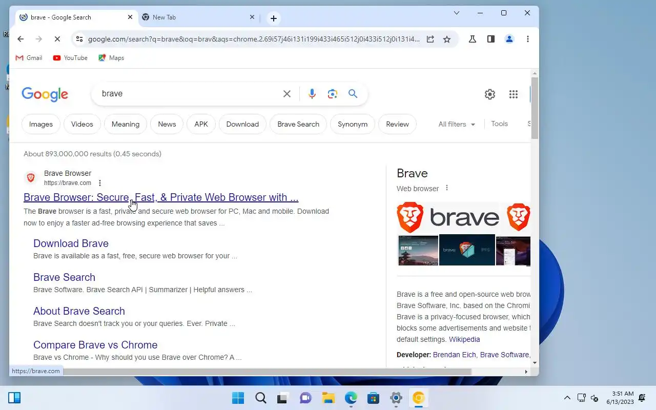Select the Meaning filter chip
The image size is (656, 410).
pos(126,124)
